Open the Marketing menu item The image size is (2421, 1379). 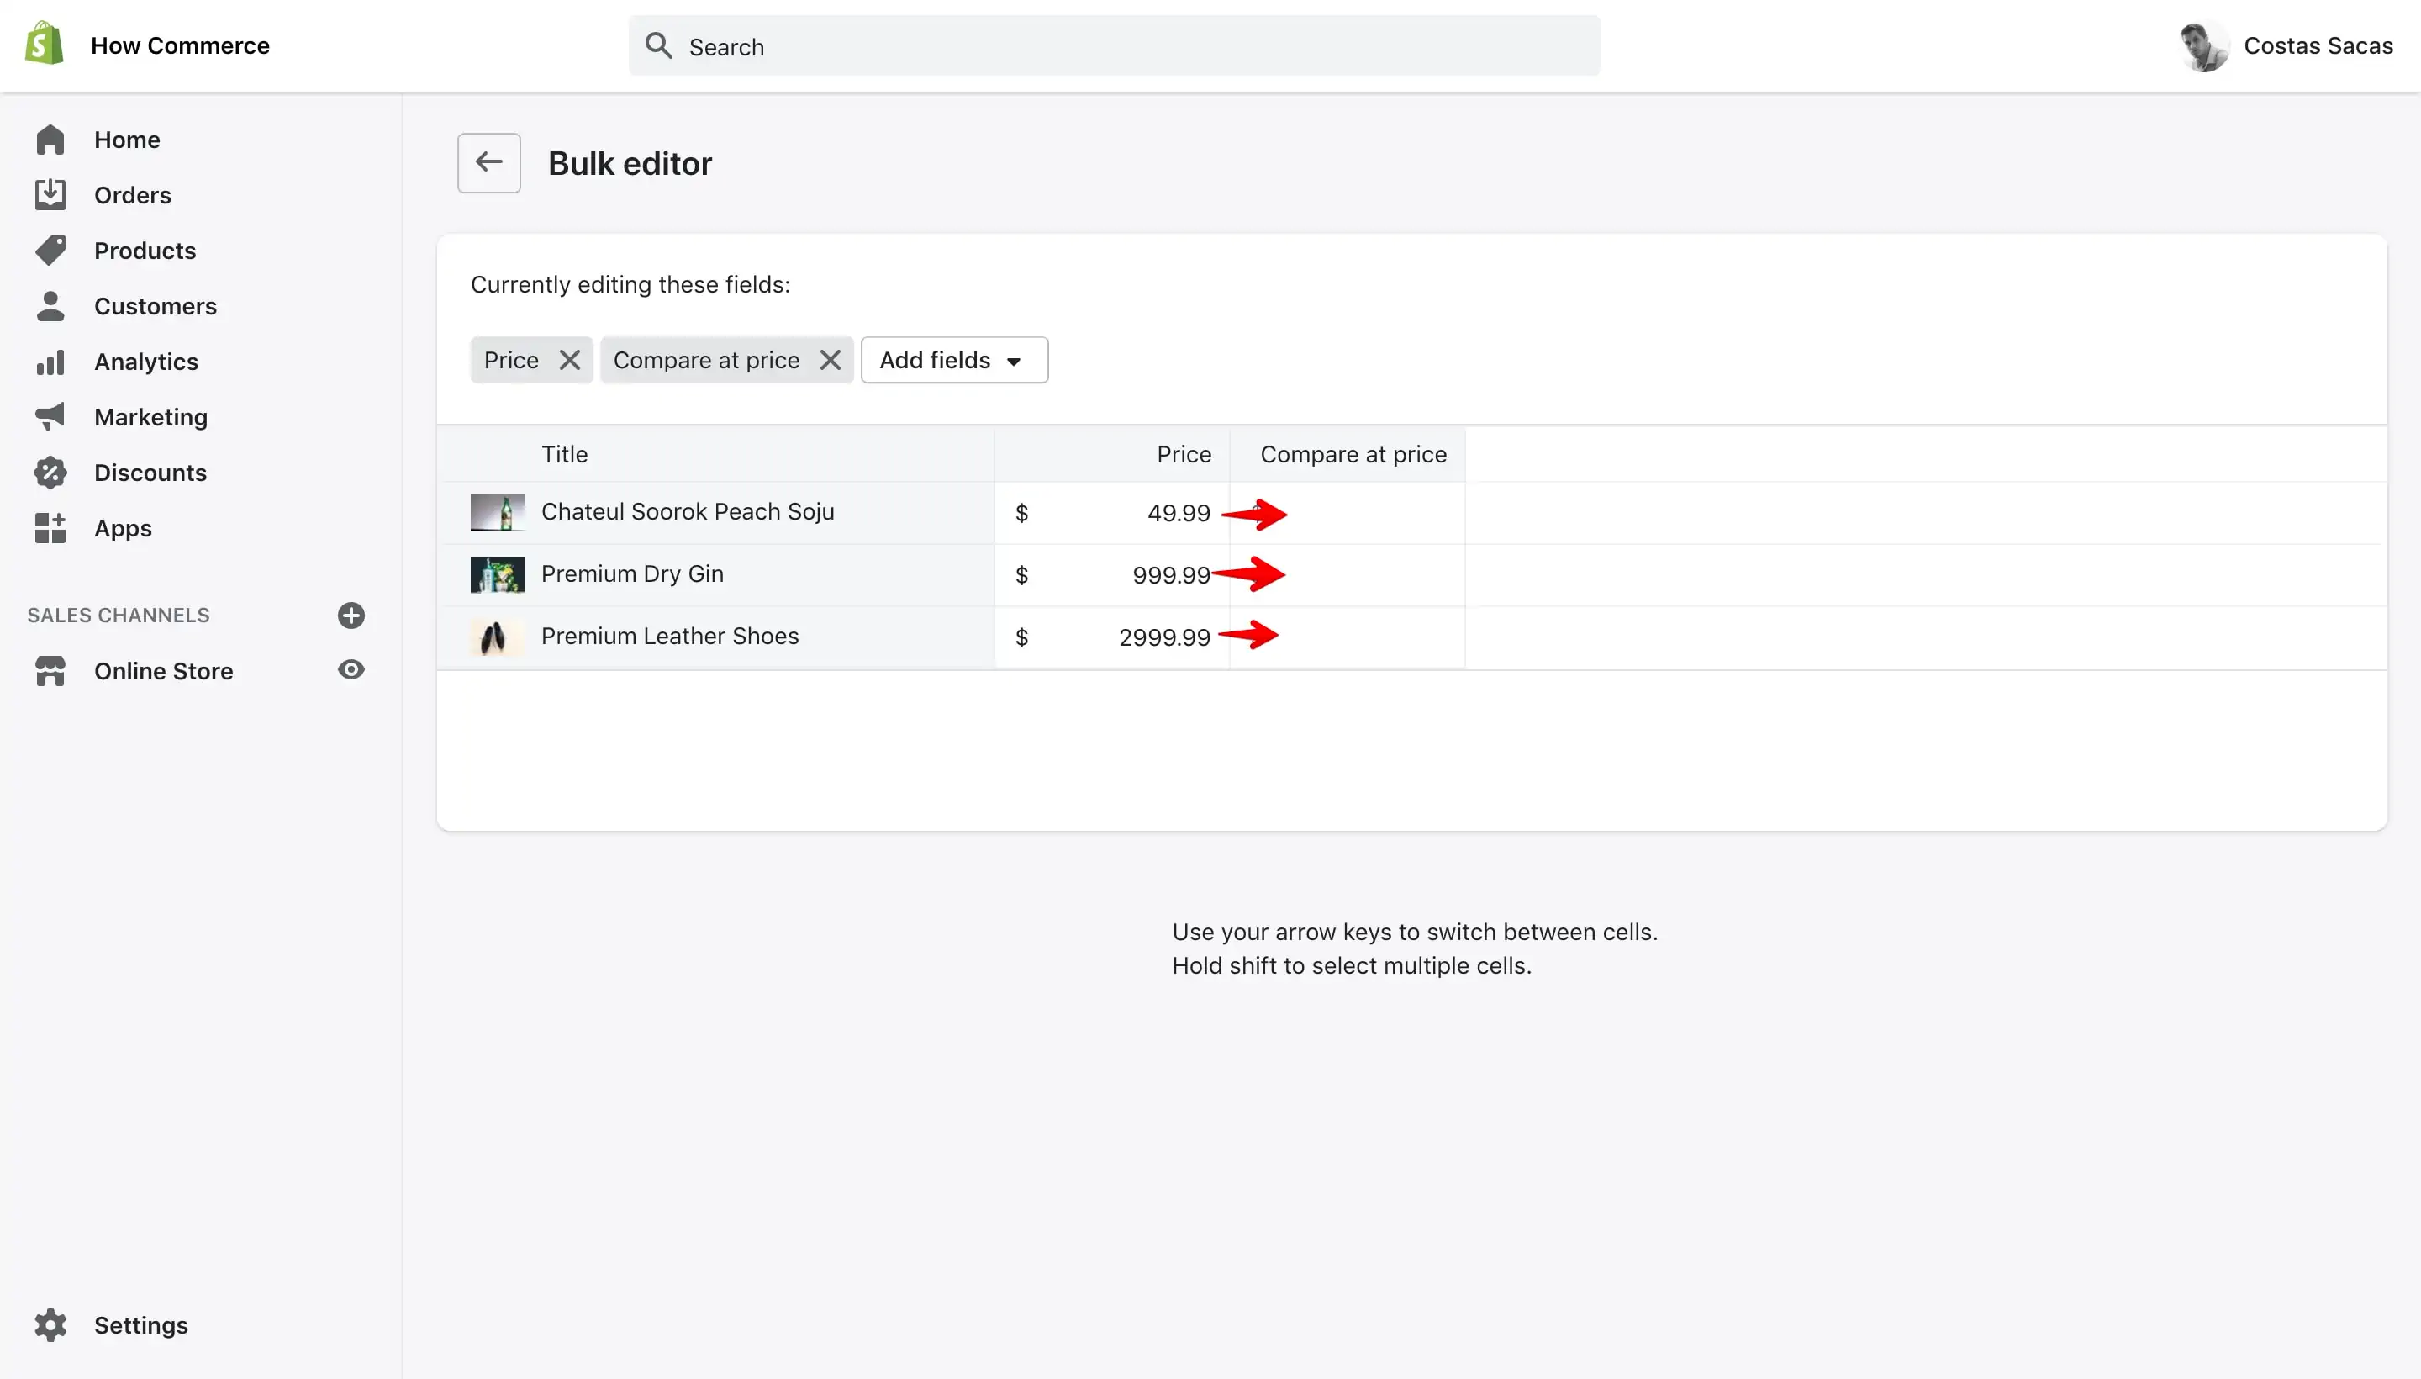[x=150, y=417]
